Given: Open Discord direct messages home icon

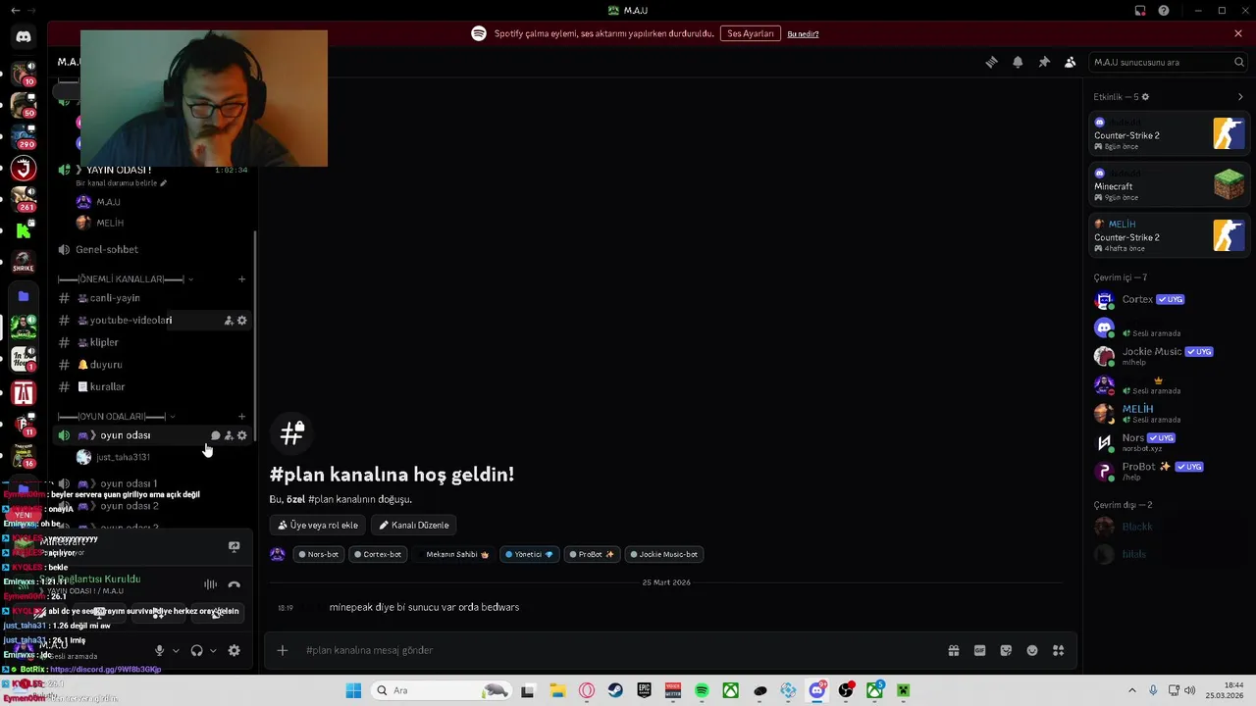Looking at the screenshot, I should tap(24, 36).
